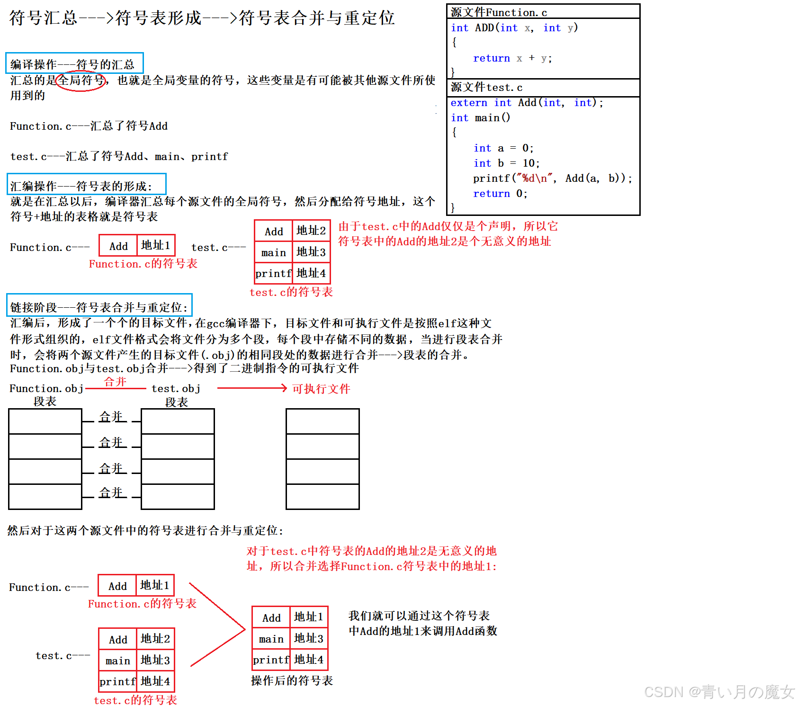The image size is (797, 706).
Task: Click the caption "操作后的符号表"
Action: click(x=292, y=681)
